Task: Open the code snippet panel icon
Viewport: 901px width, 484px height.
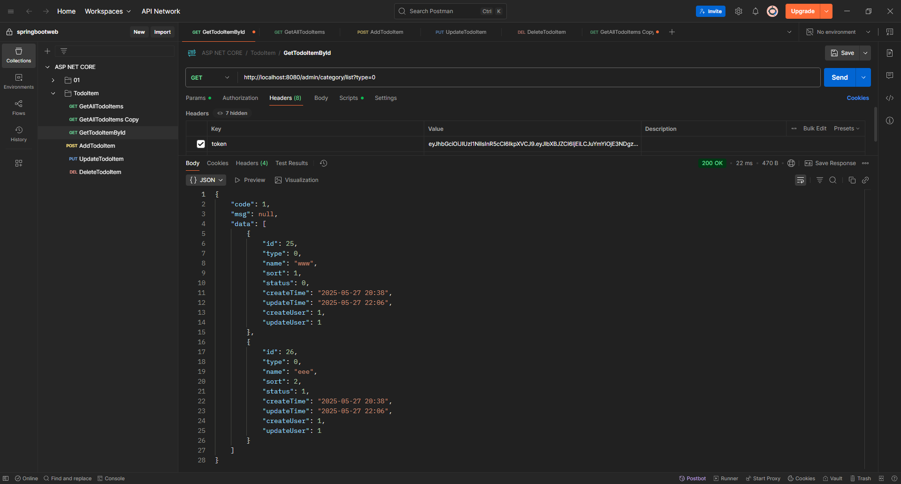Action: [x=889, y=98]
